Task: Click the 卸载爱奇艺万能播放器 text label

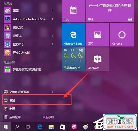Action: coord(27,70)
